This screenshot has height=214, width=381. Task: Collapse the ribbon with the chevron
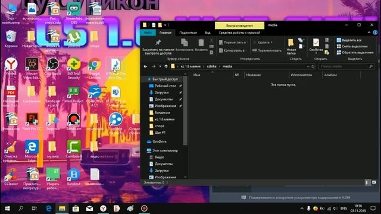click(x=369, y=33)
